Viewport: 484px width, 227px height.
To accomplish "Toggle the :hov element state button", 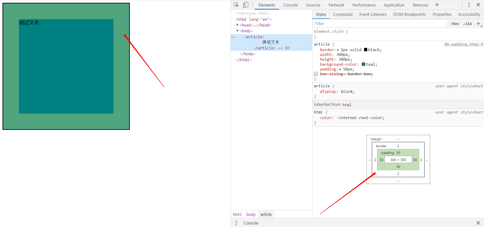I will (455, 24).
